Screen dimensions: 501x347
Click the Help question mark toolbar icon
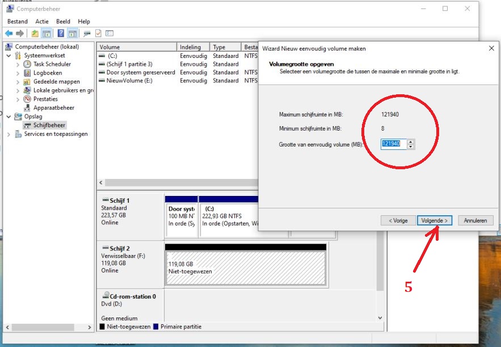(x=60, y=34)
